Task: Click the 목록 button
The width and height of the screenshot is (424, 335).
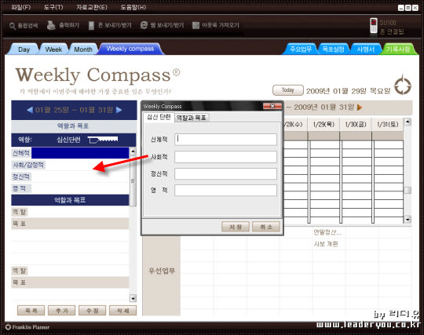Action: pos(31,311)
